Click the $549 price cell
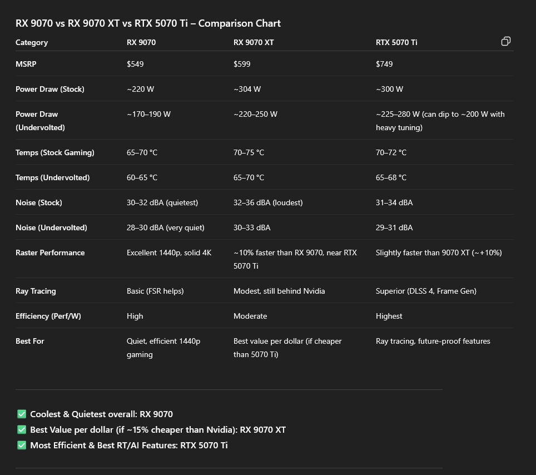536x475 pixels. tap(135, 64)
